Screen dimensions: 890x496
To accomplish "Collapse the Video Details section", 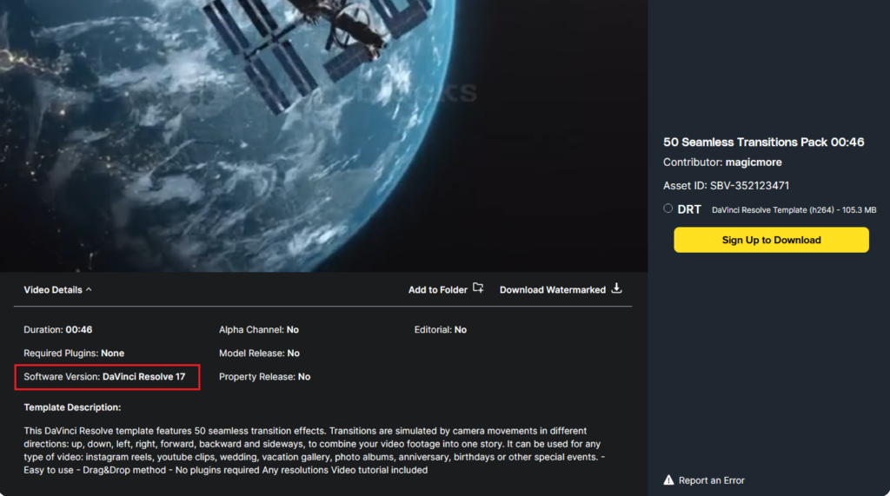I will pos(57,289).
